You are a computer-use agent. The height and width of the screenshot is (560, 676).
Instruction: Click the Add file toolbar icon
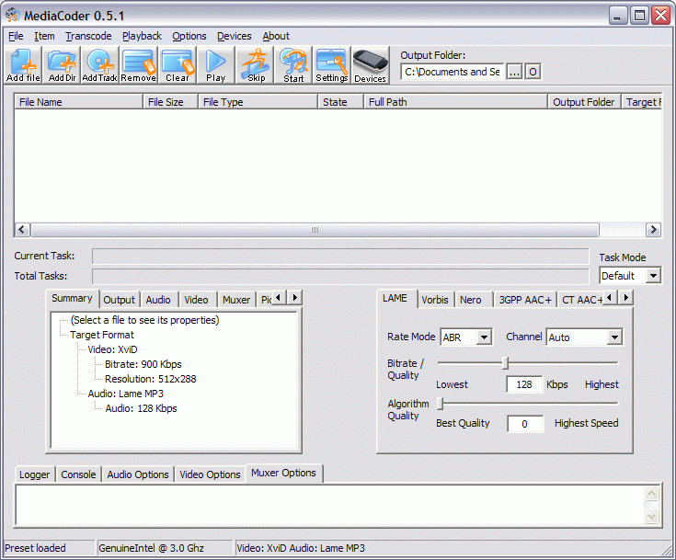coord(23,65)
